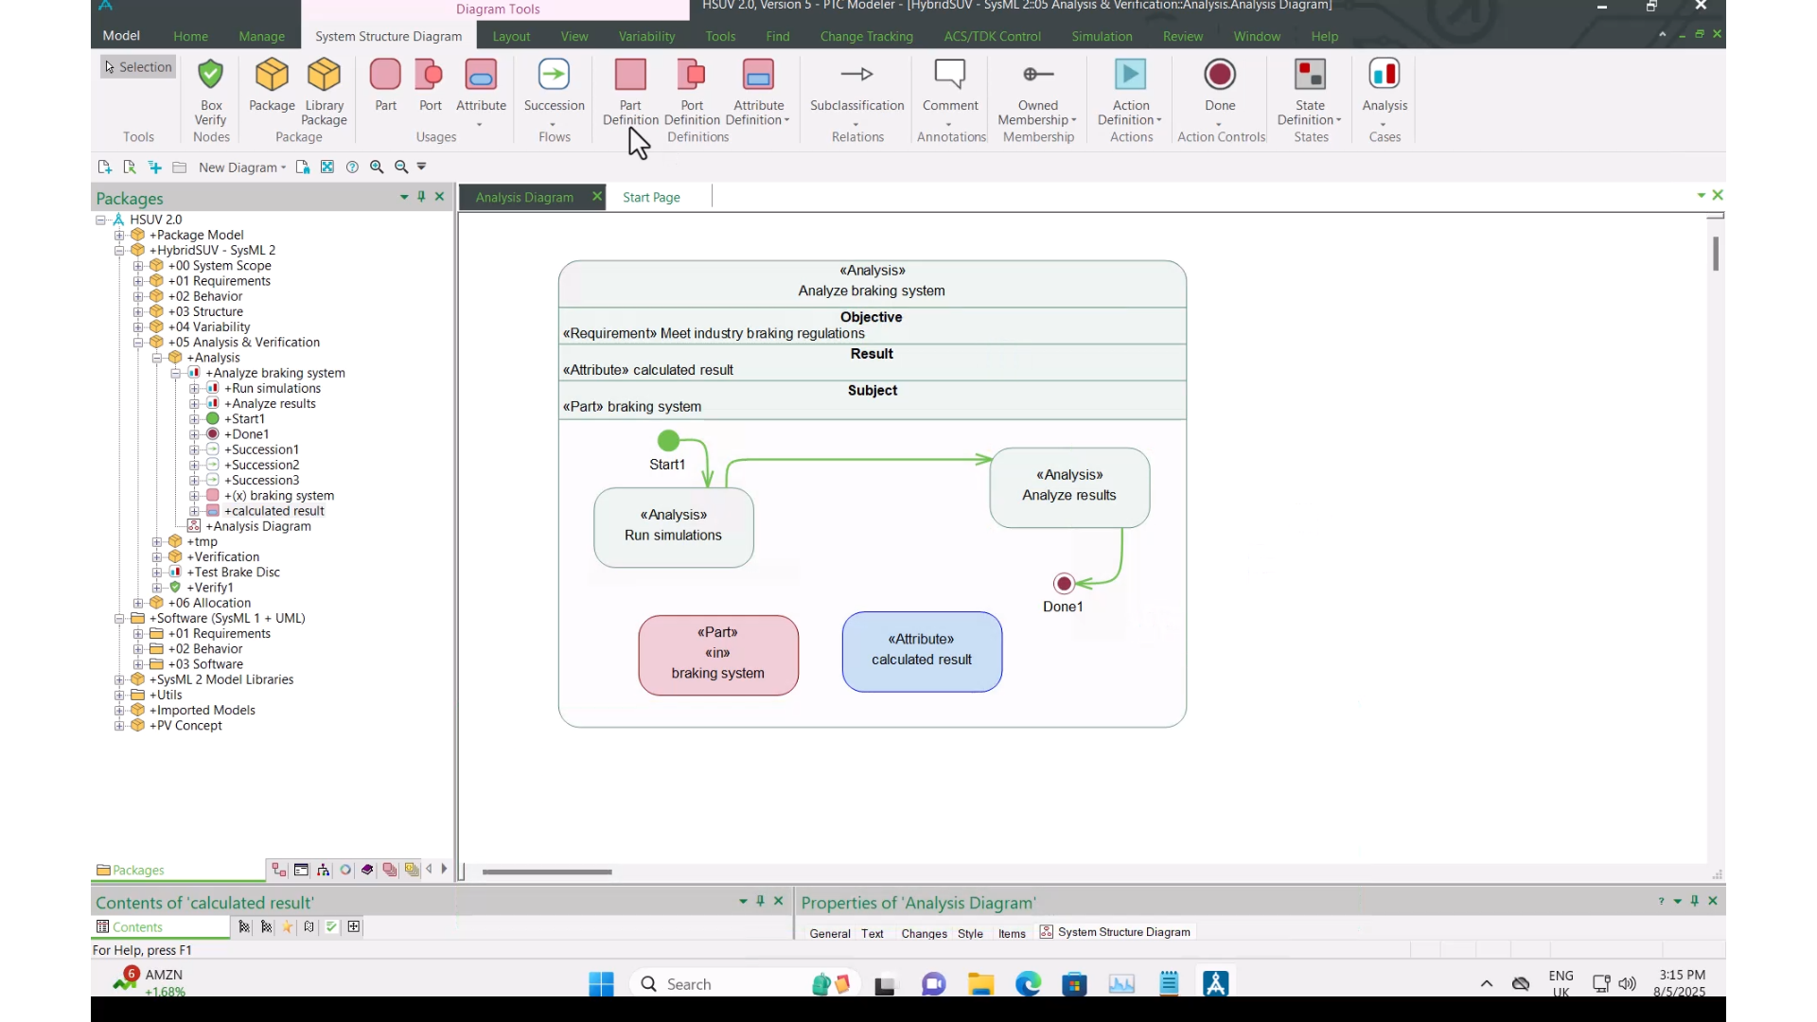Pin the Contents panel
This screenshot has height=1022, width=1817.
(760, 901)
